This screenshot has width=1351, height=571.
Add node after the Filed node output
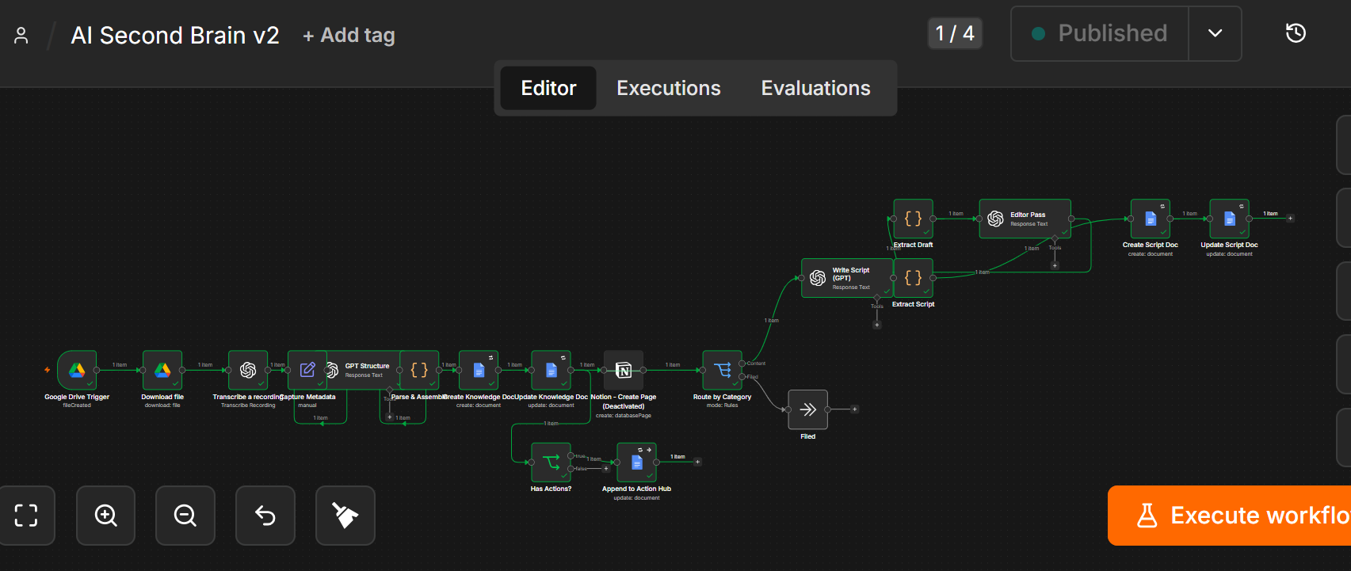854,409
